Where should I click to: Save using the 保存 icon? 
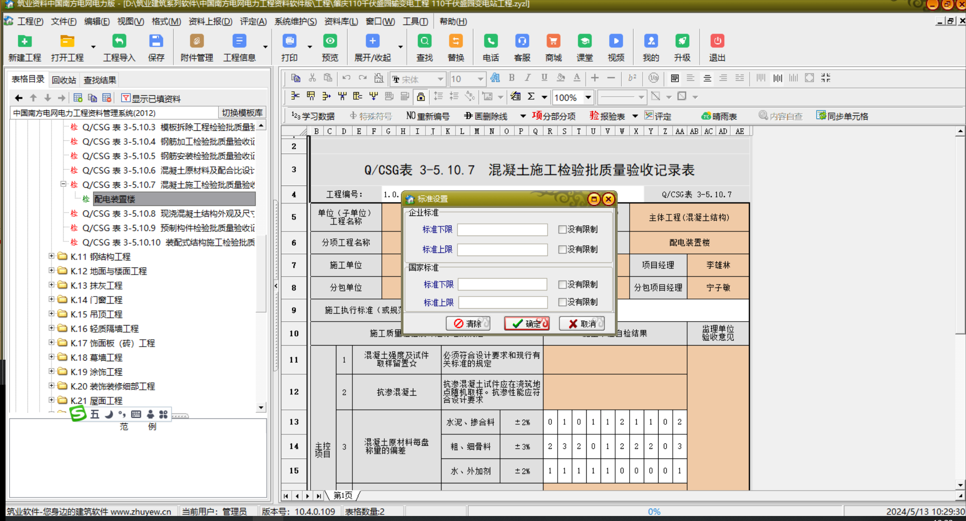click(x=156, y=42)
